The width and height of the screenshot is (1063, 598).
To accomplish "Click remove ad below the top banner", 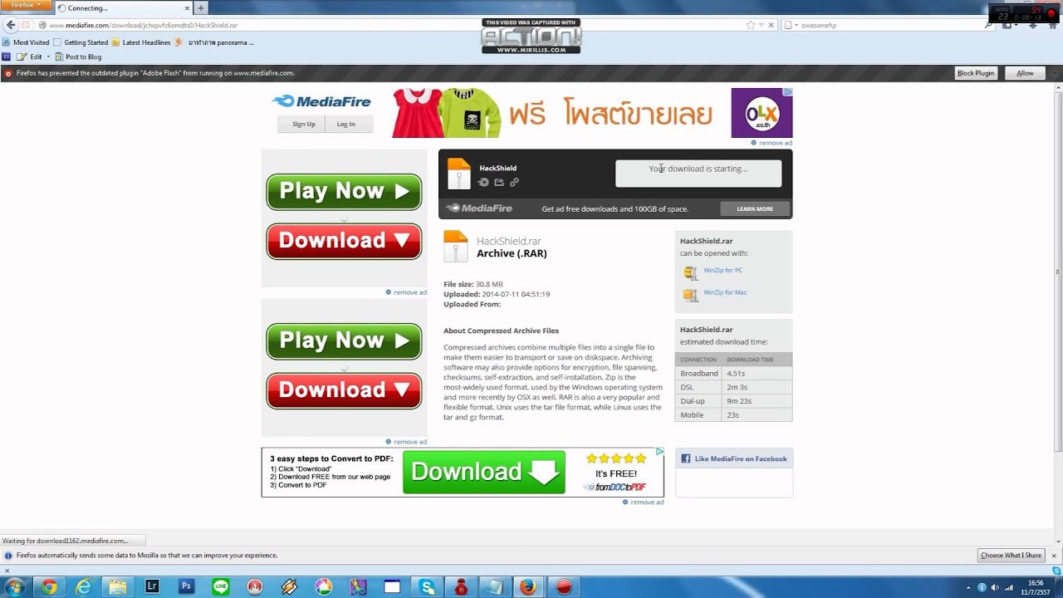I will point(772,143).
